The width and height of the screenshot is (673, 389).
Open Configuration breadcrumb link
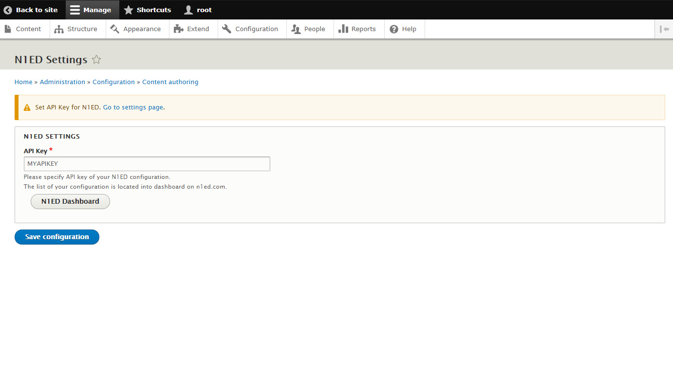113,82
